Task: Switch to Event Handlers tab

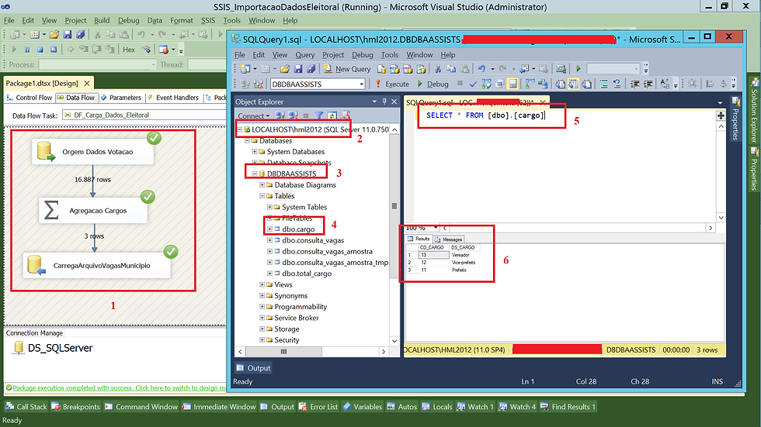Action: click(172, 98)
